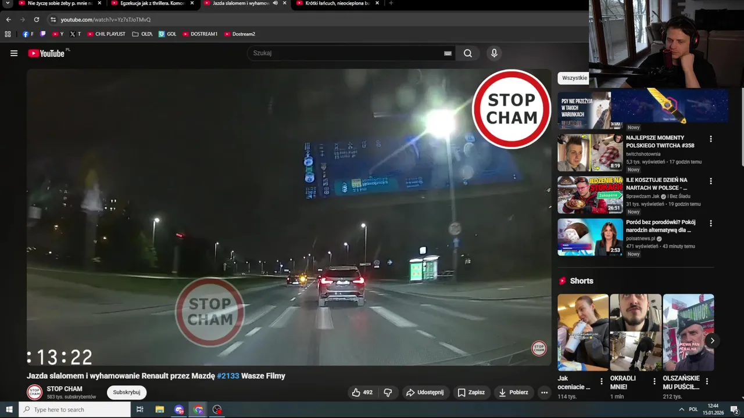744x418 pixels.
Task: Open options menu for 'Poród bez porodówki' video
Action: (710, 223)
